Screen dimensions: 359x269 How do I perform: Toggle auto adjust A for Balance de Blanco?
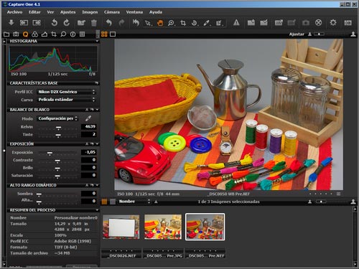(x=87, y=110)
